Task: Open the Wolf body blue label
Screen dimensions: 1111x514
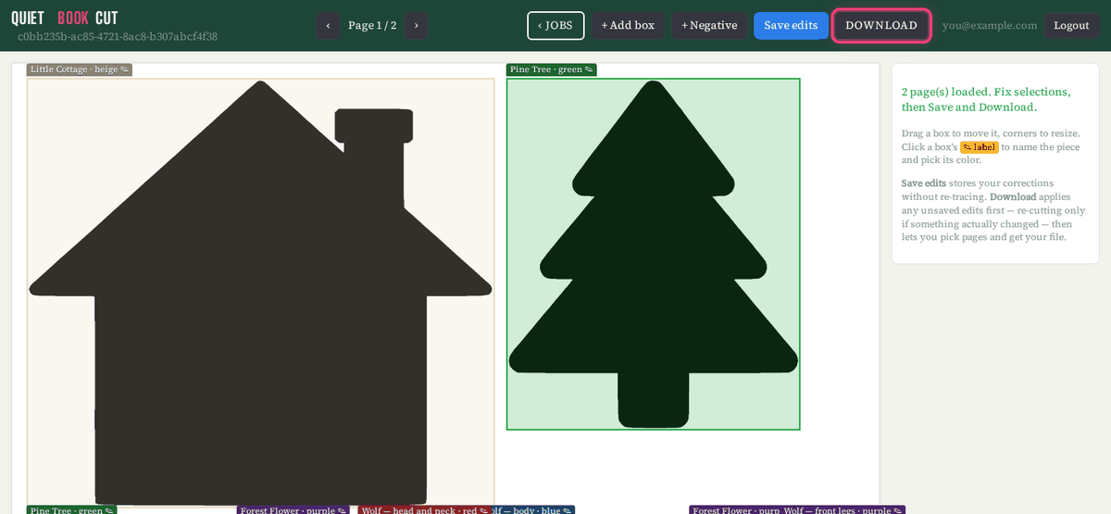Action: pos(532,509)
